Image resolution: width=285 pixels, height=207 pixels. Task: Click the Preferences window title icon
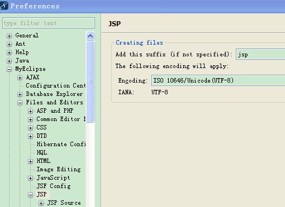(4, 5)
